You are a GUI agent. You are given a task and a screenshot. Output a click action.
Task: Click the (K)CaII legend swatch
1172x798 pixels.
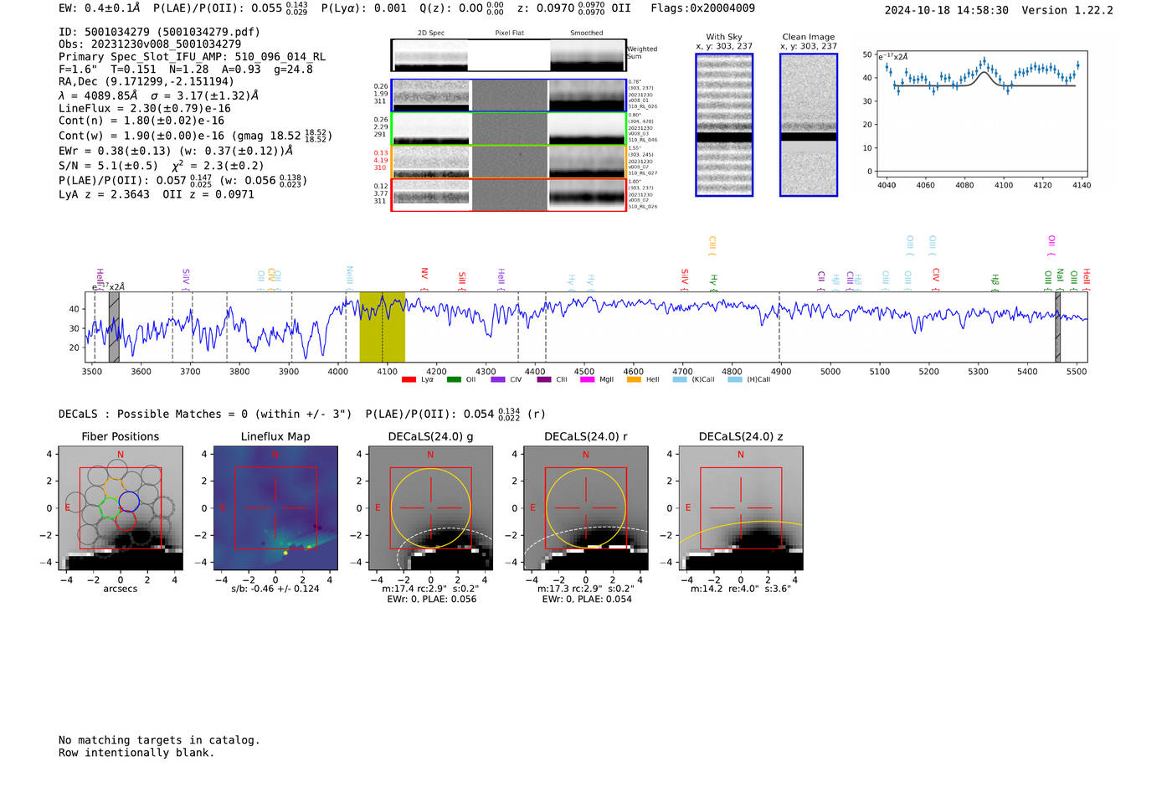point(680,379)
